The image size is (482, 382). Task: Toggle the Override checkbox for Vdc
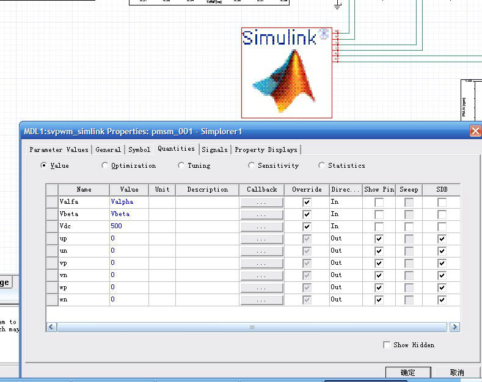(x=307, y=226)
